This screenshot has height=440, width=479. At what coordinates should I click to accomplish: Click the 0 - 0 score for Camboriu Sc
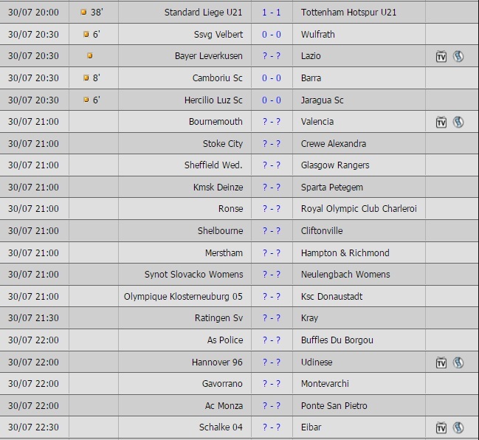click(x=272, y=78)
